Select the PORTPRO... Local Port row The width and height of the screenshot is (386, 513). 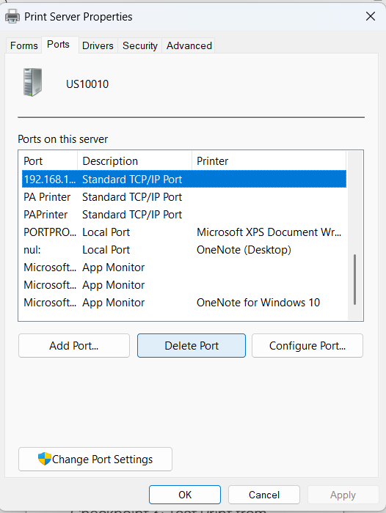[184, 232]
